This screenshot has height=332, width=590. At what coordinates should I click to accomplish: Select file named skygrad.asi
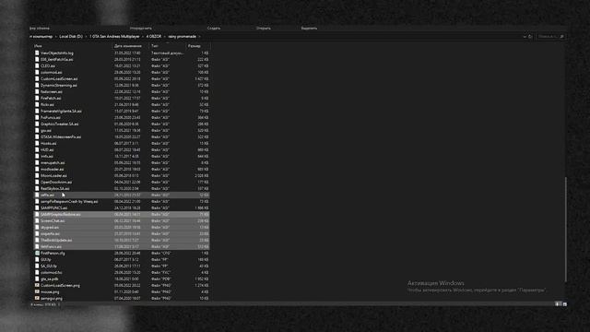pos(50,228)
